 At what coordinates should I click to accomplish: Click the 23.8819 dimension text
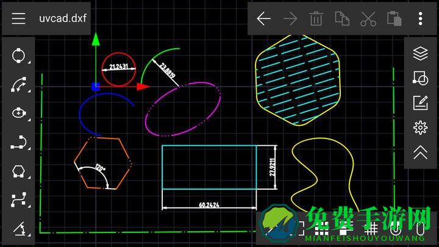coord(168,70)
